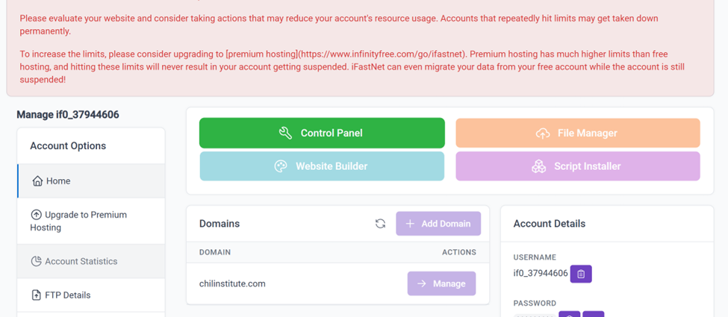Viewport: 728px width, 317px height.
Task: Click the pie chart icon for Account Statistics
Action: (36, 262)
